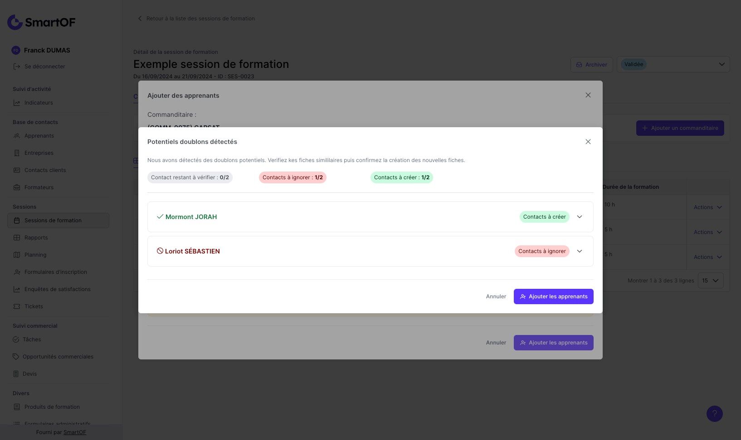Click Annuler in the duplicates dialog

pyautogui.click(x=496, y=297)
